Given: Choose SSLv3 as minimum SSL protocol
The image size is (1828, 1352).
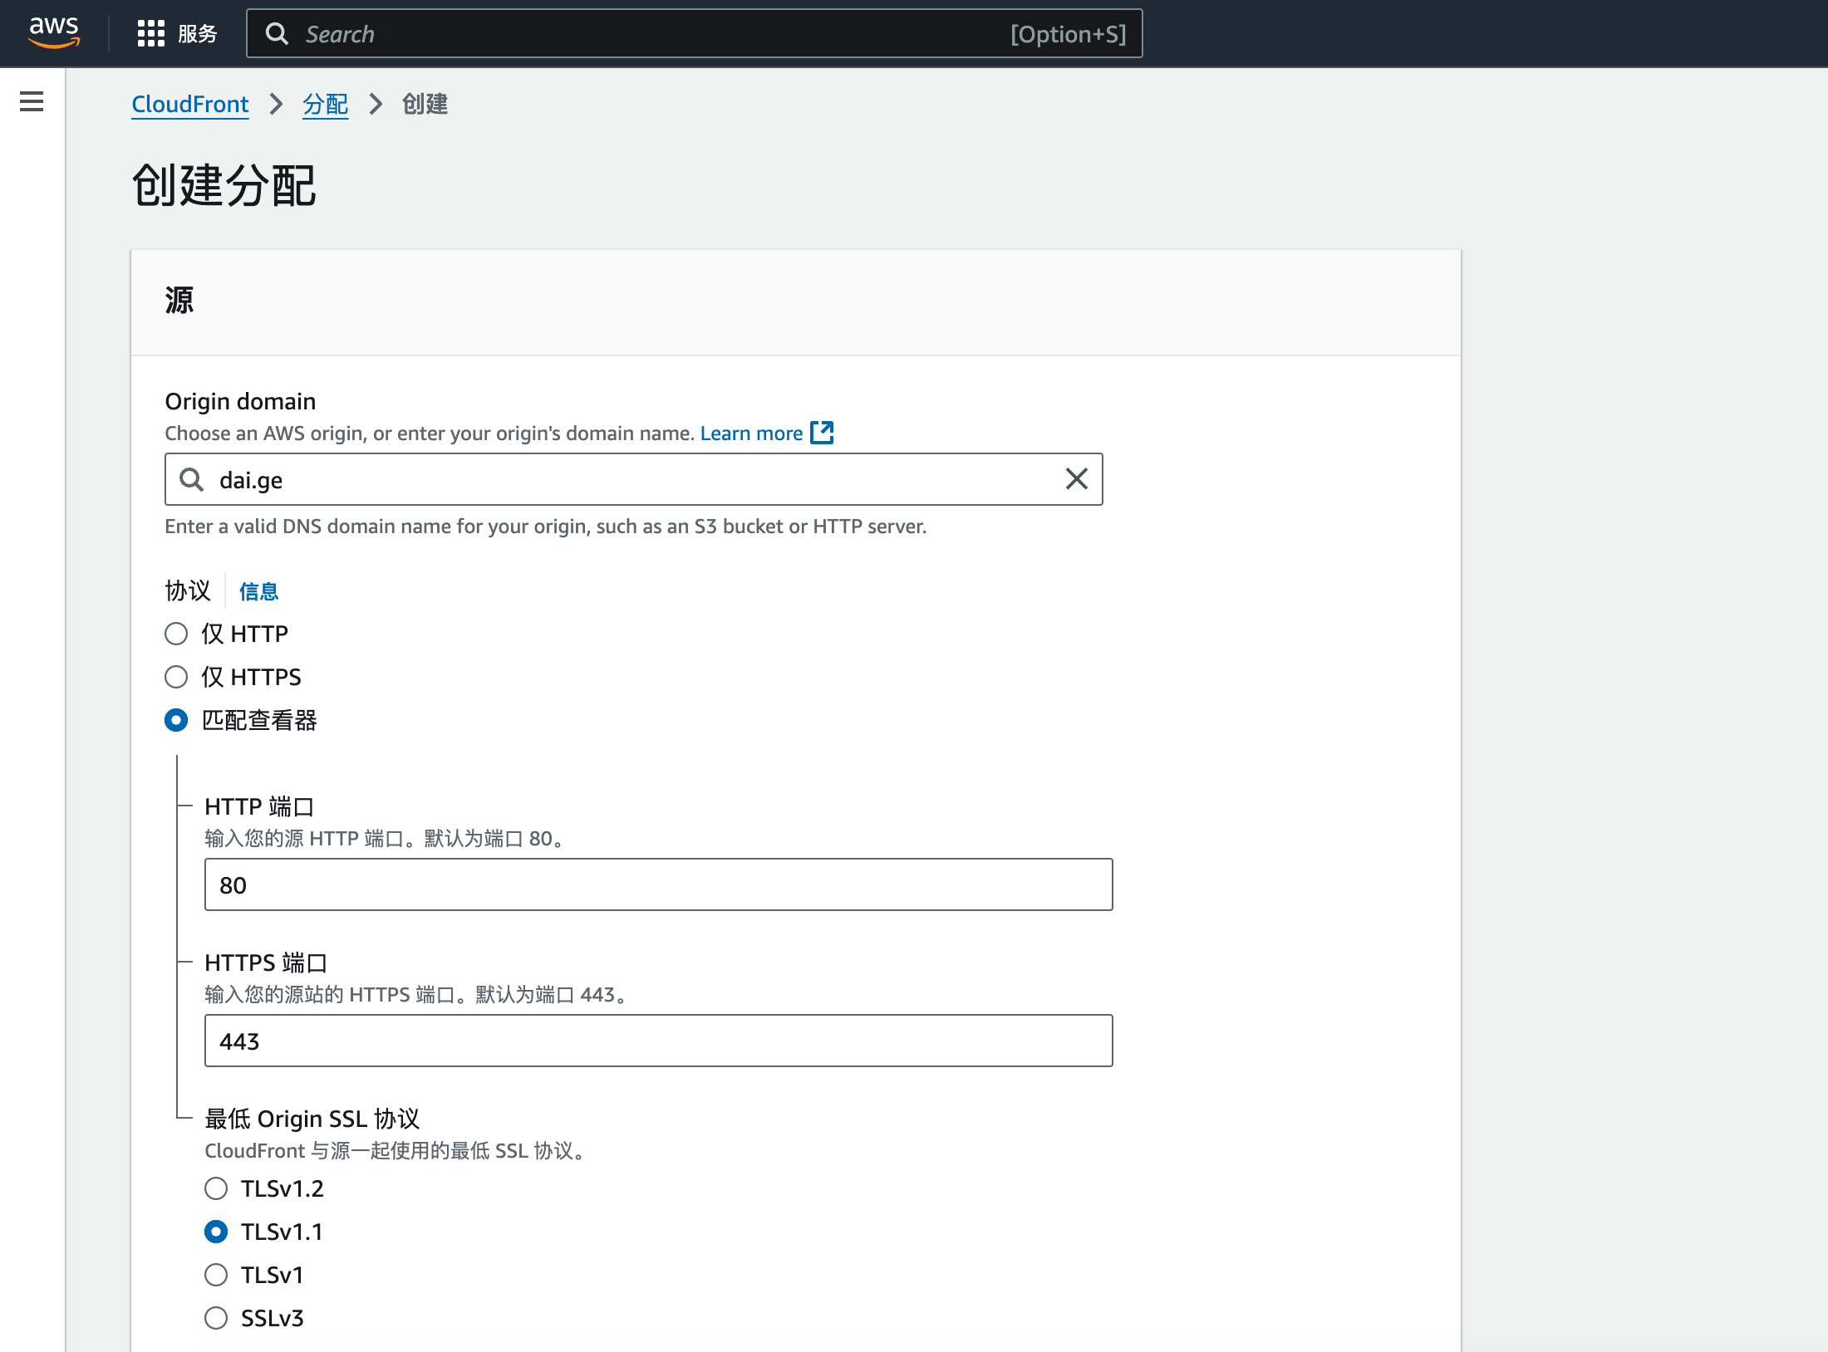Looking at the screenshot, I should (216, 1318).
